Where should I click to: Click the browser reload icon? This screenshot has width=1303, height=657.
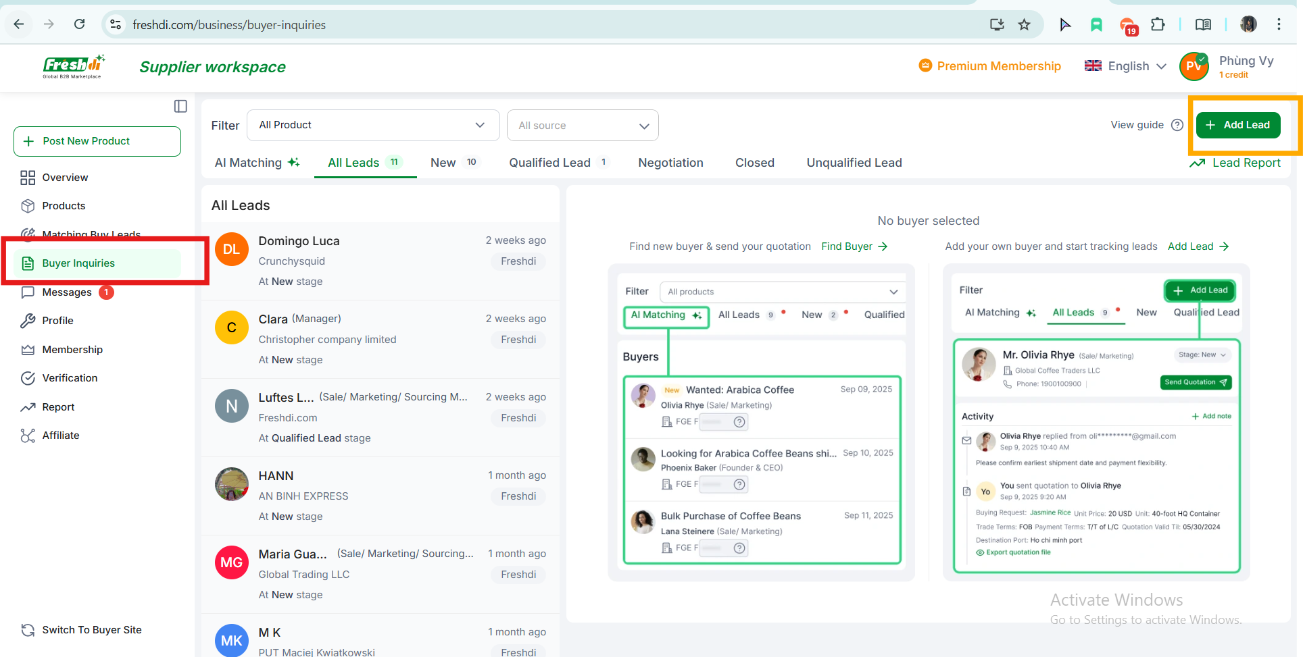tap(80, 25)
